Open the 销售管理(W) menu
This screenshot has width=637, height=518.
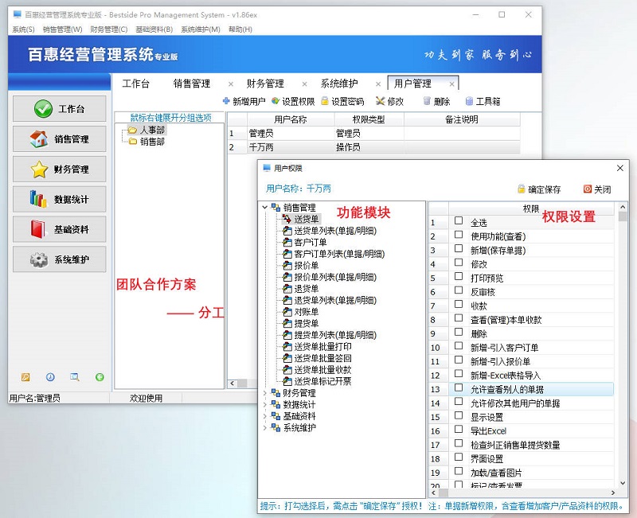click(63, 29)
